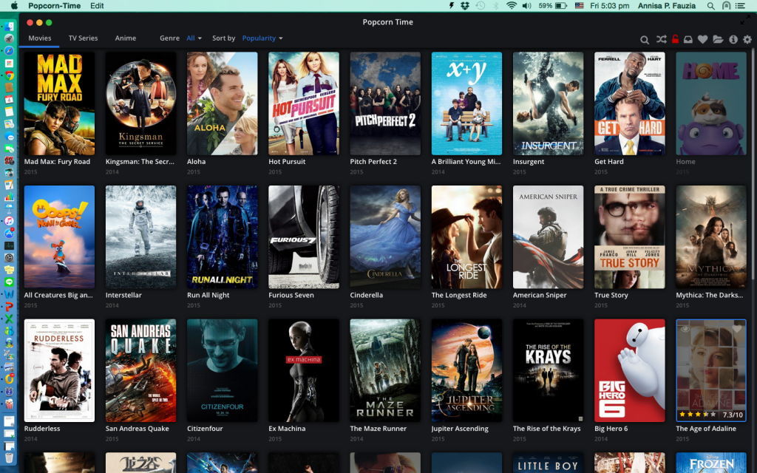Launch Safari from the dock

[9, 51]
